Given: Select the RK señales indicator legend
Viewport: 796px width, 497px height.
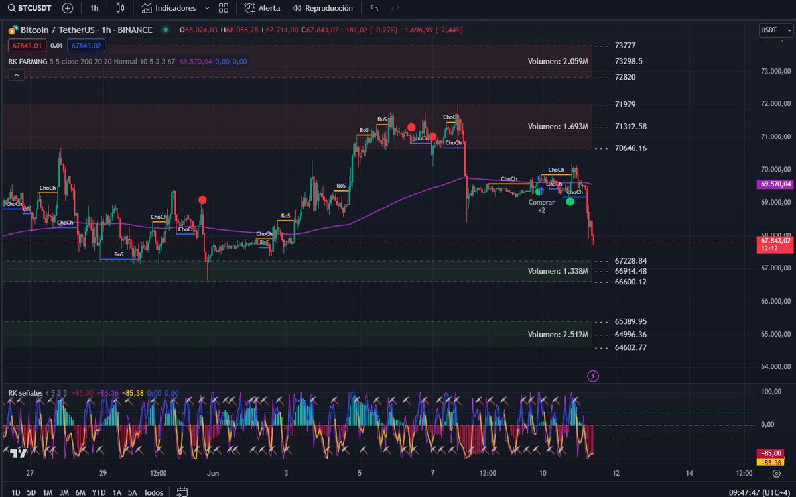Looking at the screenshot, I should 25,393.
